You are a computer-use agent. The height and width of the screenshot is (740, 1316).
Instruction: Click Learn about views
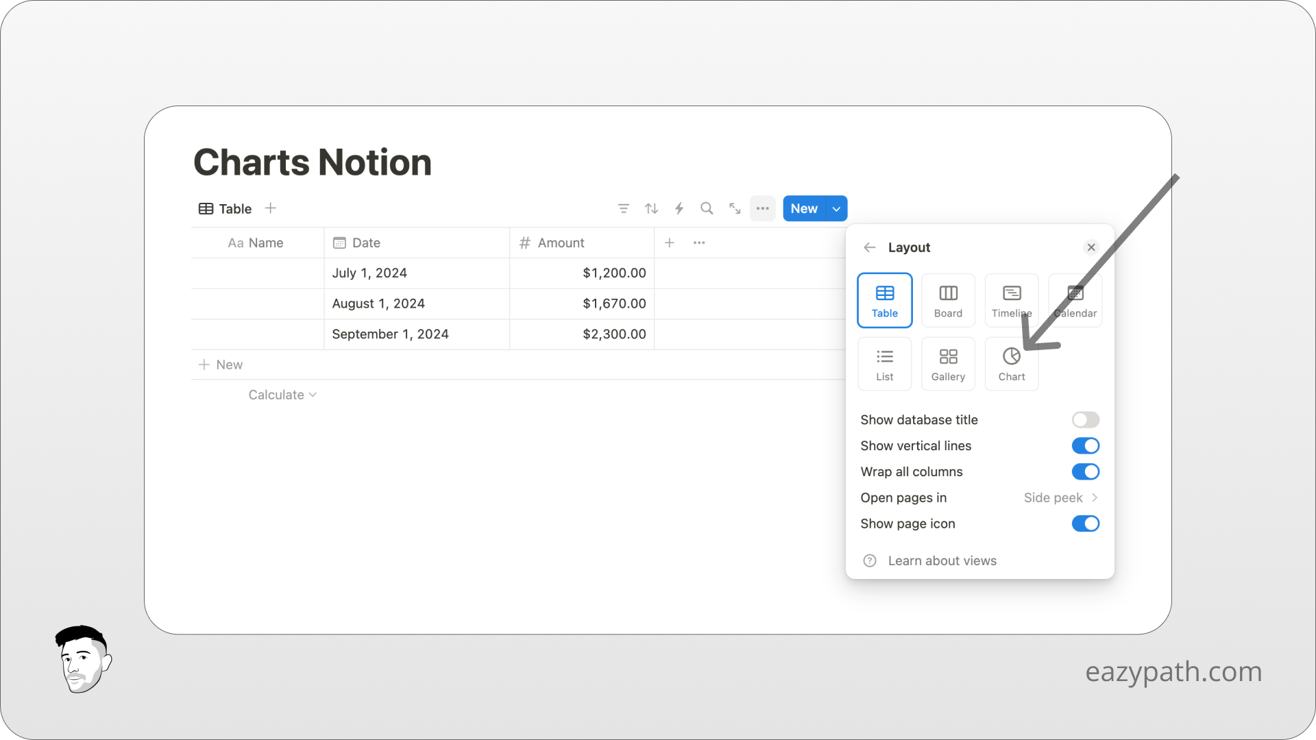tap(942, 560)
